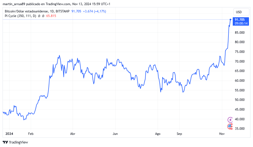Click the 50.000 level on the price scale
Viewport: 253px width, 147px height.
tap(240, 100)
